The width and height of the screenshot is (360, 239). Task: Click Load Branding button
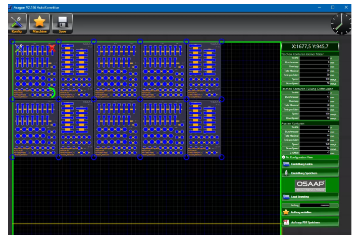tap(310, 197)
